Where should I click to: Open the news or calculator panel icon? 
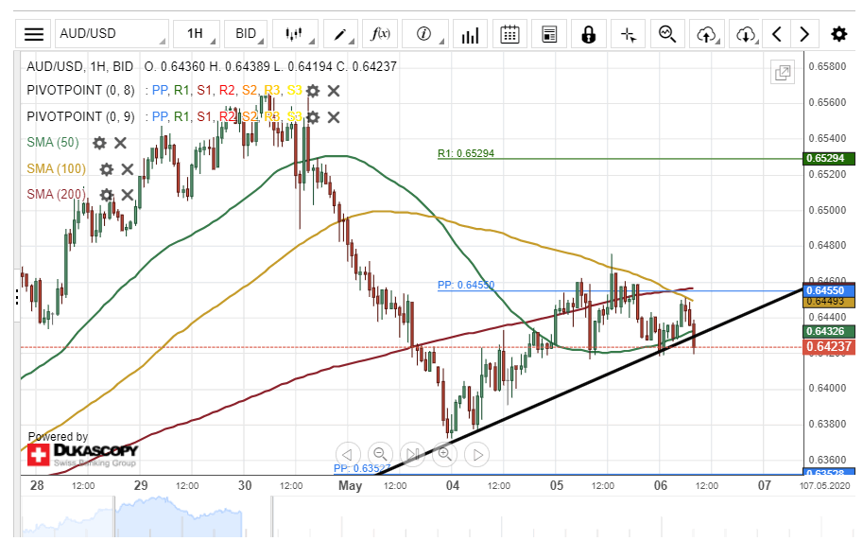[549, 34]
